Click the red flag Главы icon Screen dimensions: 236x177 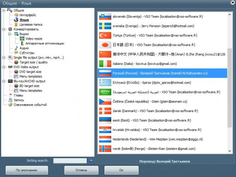click(11, 95)
